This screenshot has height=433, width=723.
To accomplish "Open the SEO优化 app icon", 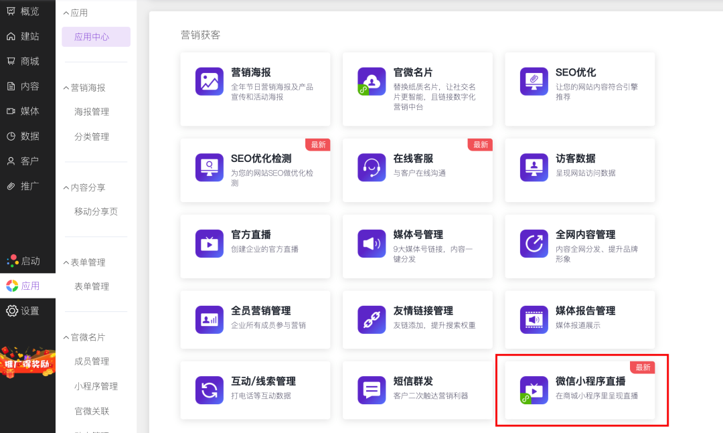I will click(534, 81).
